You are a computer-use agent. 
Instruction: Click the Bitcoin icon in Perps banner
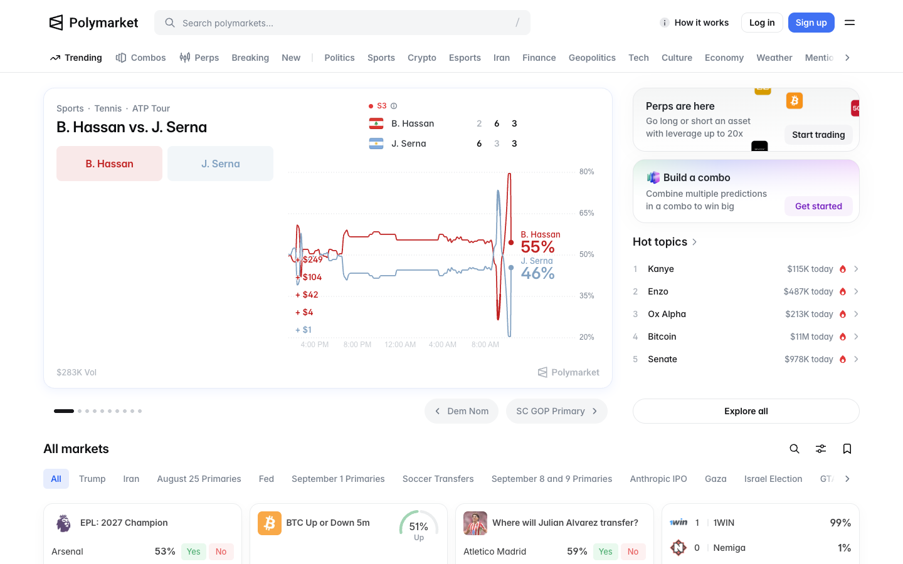click(795, 101)
